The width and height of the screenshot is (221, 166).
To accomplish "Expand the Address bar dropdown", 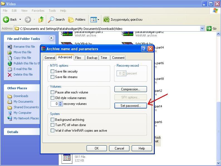I will point(202,28).
